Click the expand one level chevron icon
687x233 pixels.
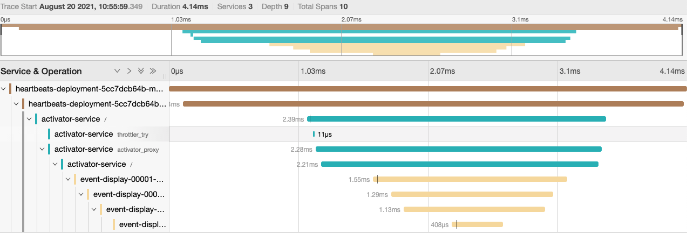(x=117, y=71)
